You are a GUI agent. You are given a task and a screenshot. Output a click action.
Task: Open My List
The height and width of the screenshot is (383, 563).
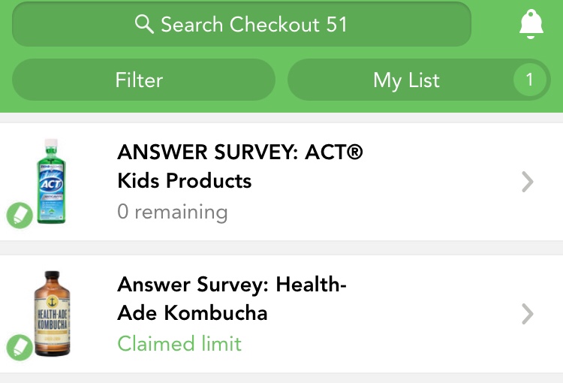(x=419, y=80)
